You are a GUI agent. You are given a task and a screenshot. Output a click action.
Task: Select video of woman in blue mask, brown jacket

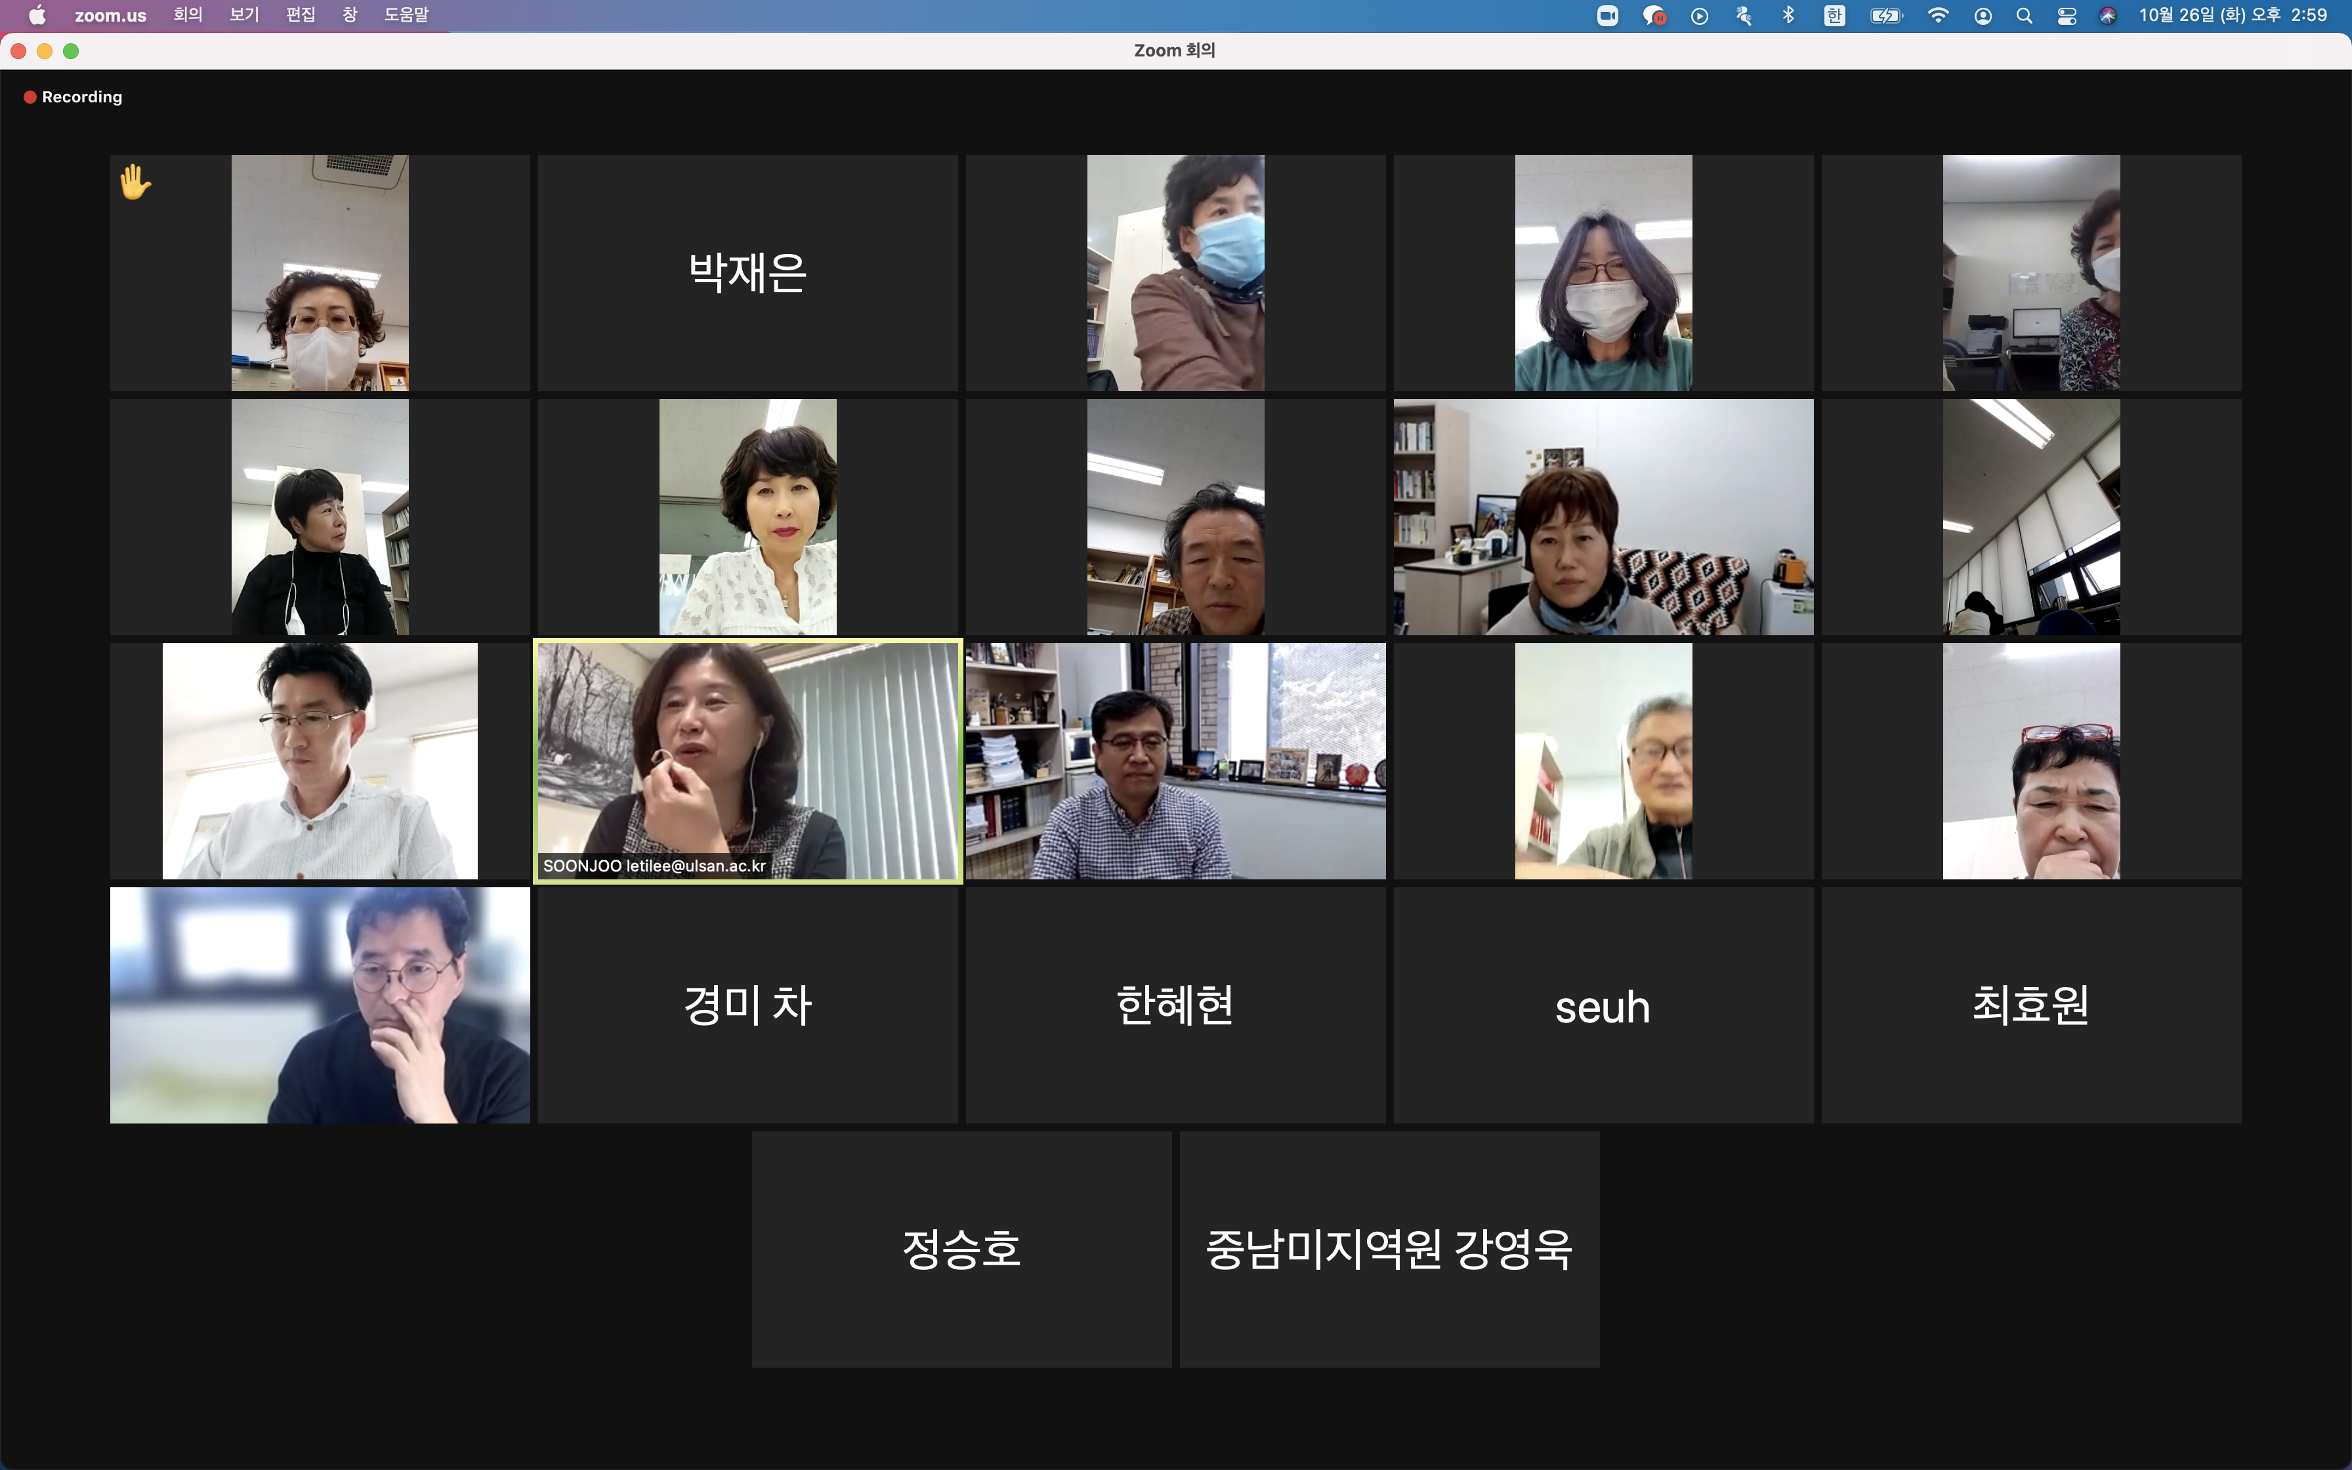[1175, 273]
